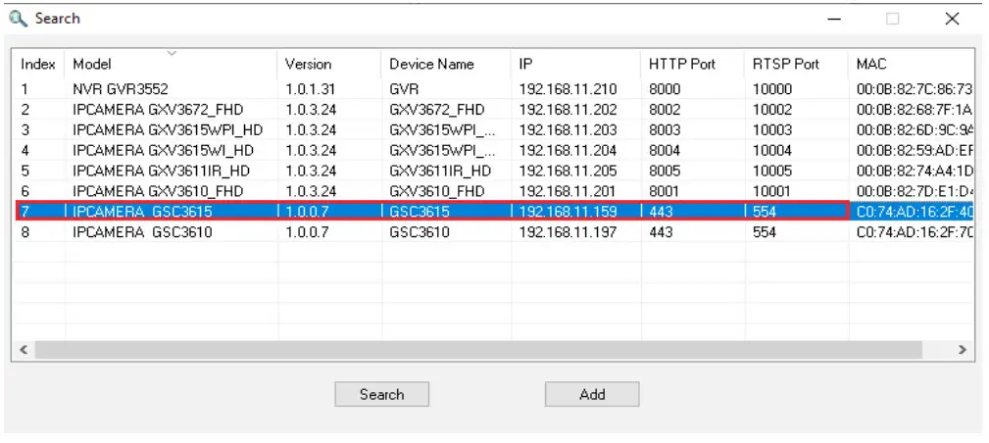Click MAC cell starting 00:0B:82:7C
The width and height of the screenshot is (989, 443).
(915, 89)
